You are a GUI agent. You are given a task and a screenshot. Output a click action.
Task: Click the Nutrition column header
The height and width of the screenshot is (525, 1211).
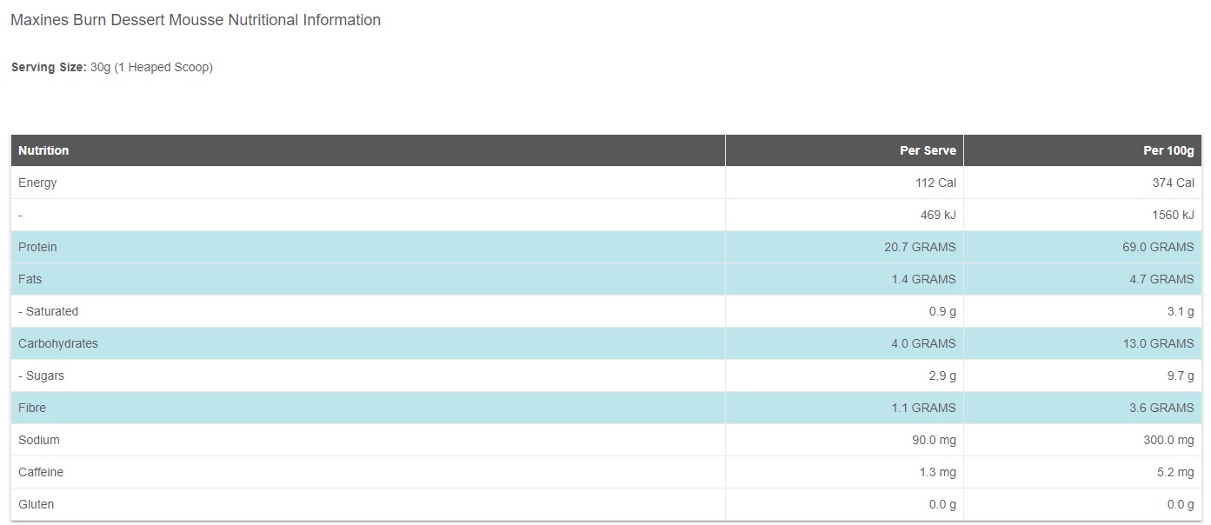pos(43,150)
